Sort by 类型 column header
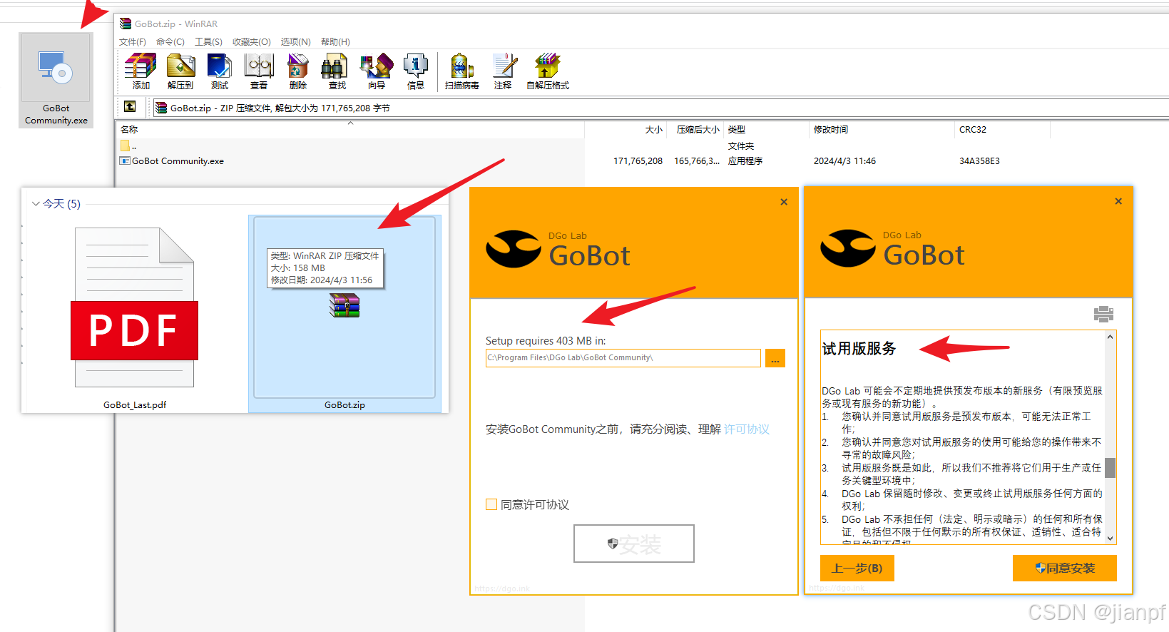The width and height of the screenshot is (1169, 632). coord(767,130)
